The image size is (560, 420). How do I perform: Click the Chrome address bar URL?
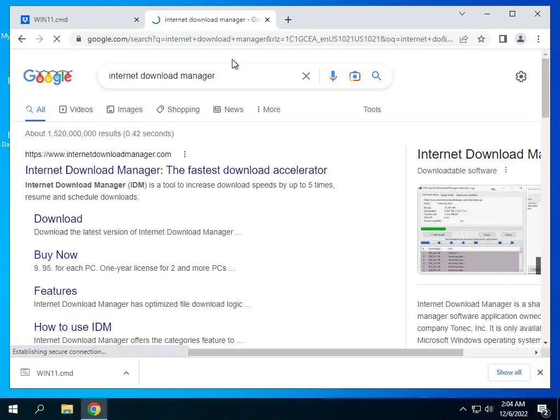click(270, 39)
